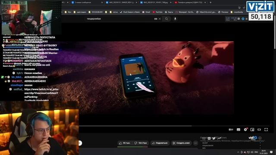Open the on-screen keyboard icon in search box

[x=156, y=19]
